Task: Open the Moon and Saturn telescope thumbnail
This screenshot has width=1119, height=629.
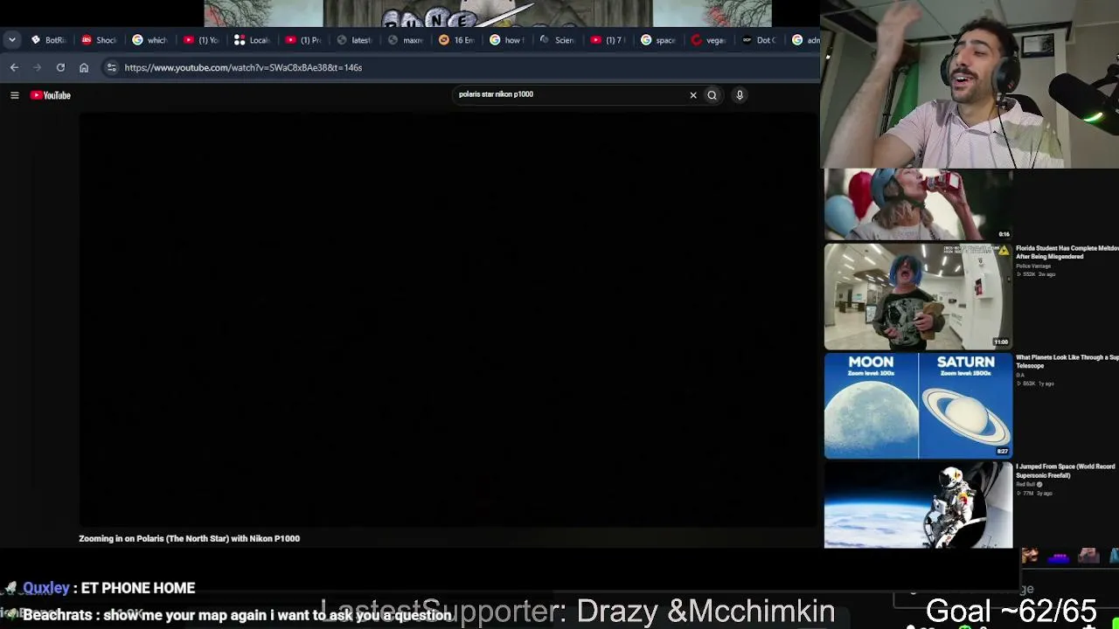Action: tap(918, 405)
